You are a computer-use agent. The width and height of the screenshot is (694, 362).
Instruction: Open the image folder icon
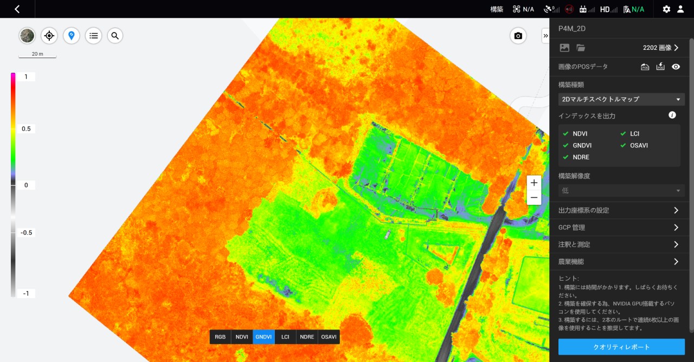pyautogui.click(x=581, y=48)
